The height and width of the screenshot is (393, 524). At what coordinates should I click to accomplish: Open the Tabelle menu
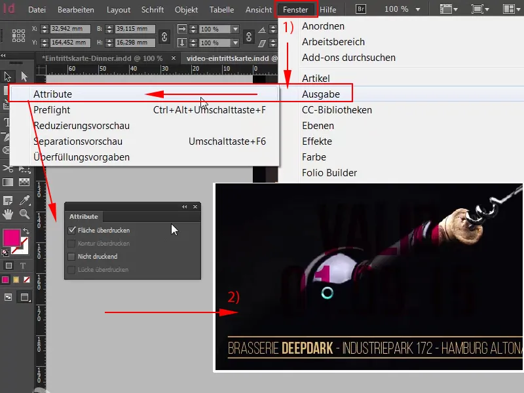(221, 10)
